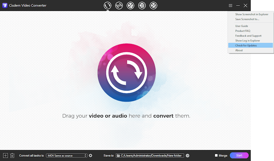Select Show Screenshot in Explorer
The width and height of the screenshot is (274, 161).
coord(252,14)
